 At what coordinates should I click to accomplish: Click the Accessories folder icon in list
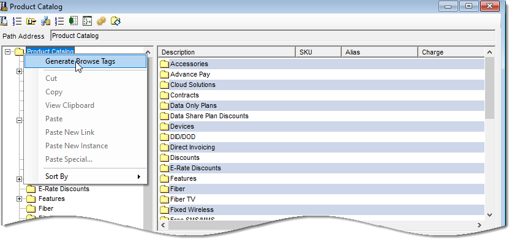click(x=164, y=64)
